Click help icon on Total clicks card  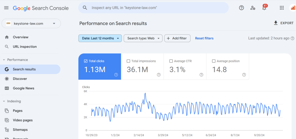[116, 75]
